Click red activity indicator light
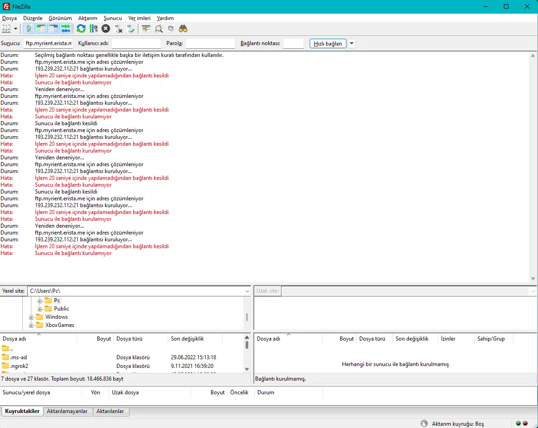Screen dimensions: 538x428 525,423
